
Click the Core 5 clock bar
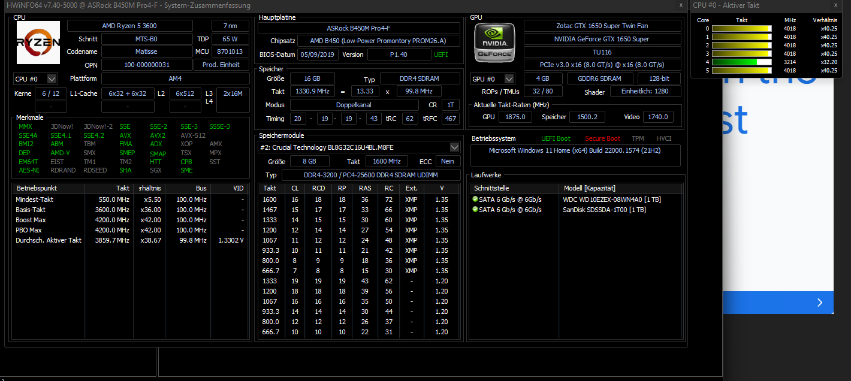click(743, 70)
